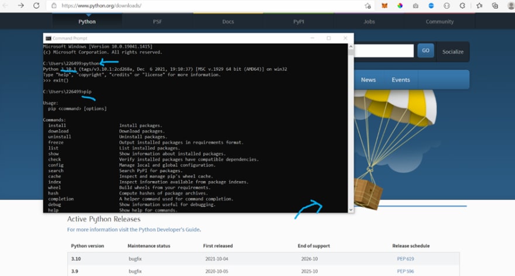
Task: Click Command Prompt scrollbar up arrow
Action: coord(351,47)
